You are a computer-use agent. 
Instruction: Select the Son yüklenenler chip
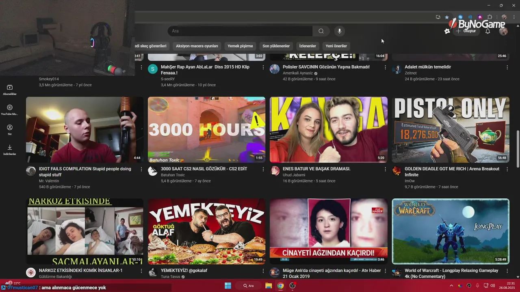(276, 46)
